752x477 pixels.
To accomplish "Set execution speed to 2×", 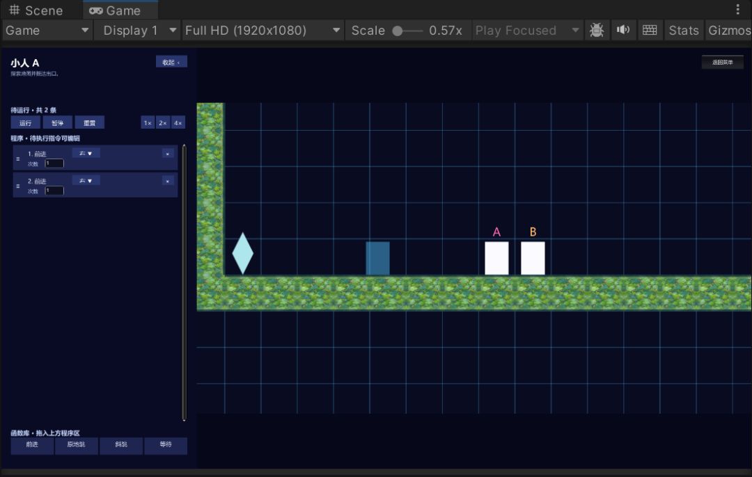I will [162, 123].
